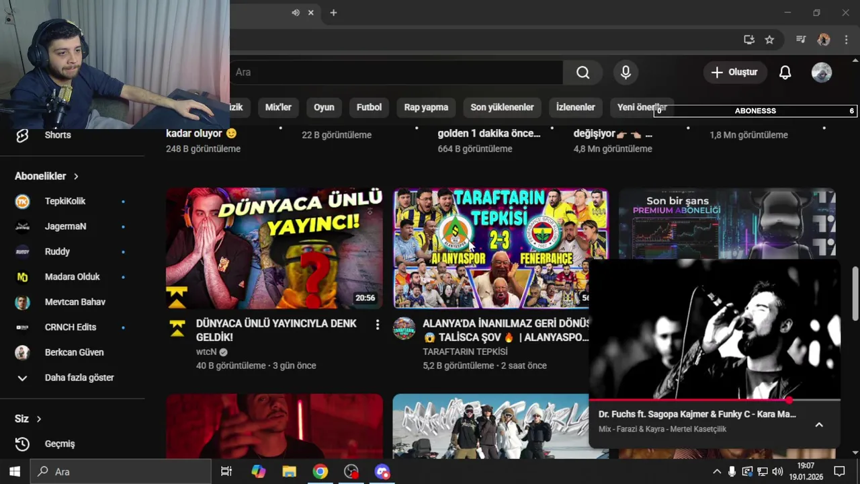
Task: Open media controls icon in Chrome toolbar
Action: pyautogui.click(x=800, y=40)
